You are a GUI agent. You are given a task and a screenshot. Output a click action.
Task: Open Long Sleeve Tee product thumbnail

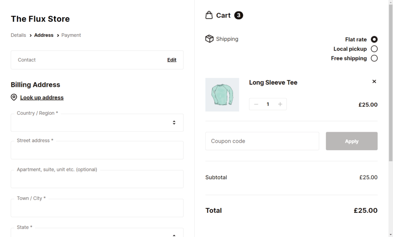222,95
